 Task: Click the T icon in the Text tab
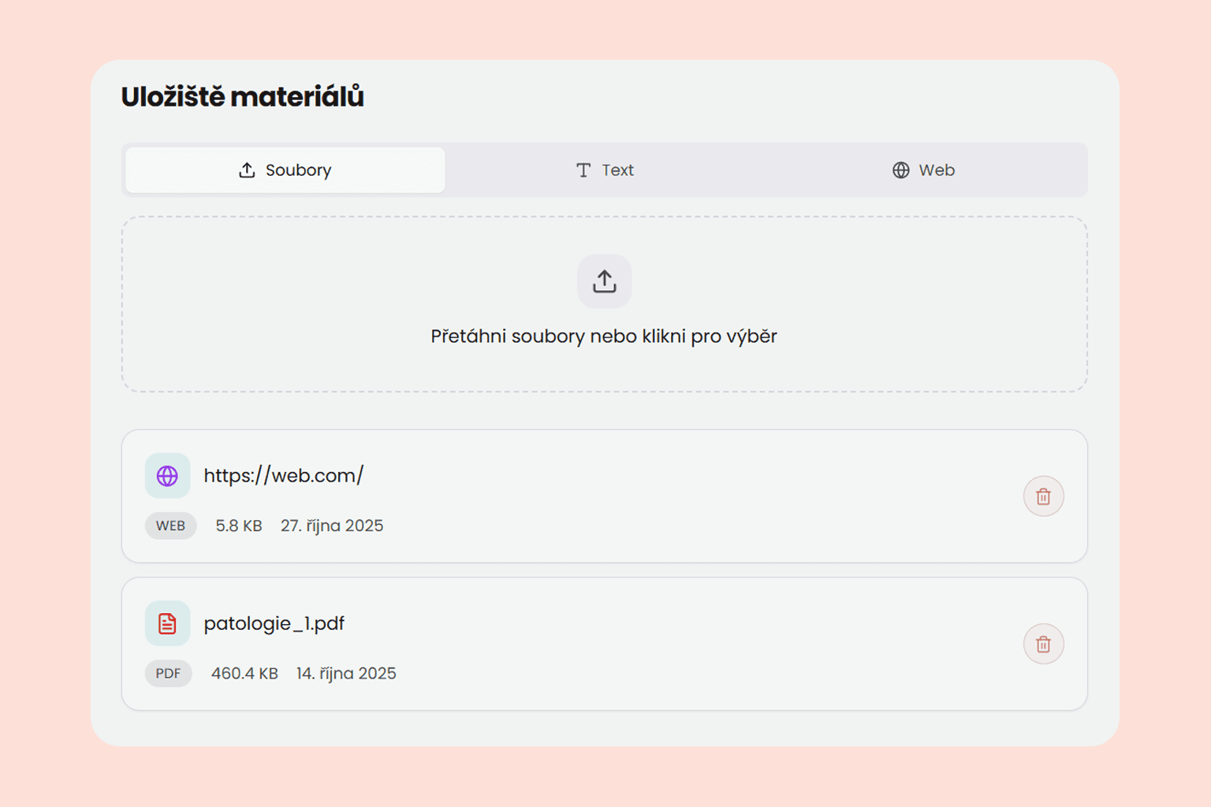[583, 170]
